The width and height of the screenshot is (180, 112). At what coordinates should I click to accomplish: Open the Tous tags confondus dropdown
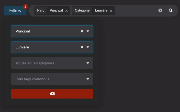click(52, 79)
